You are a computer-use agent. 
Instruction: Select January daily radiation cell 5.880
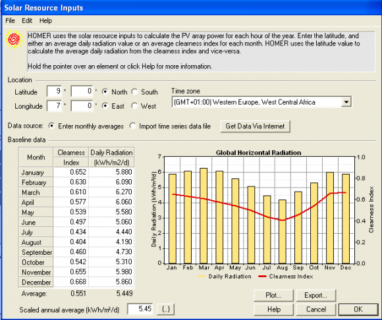[x=111, y=172]
